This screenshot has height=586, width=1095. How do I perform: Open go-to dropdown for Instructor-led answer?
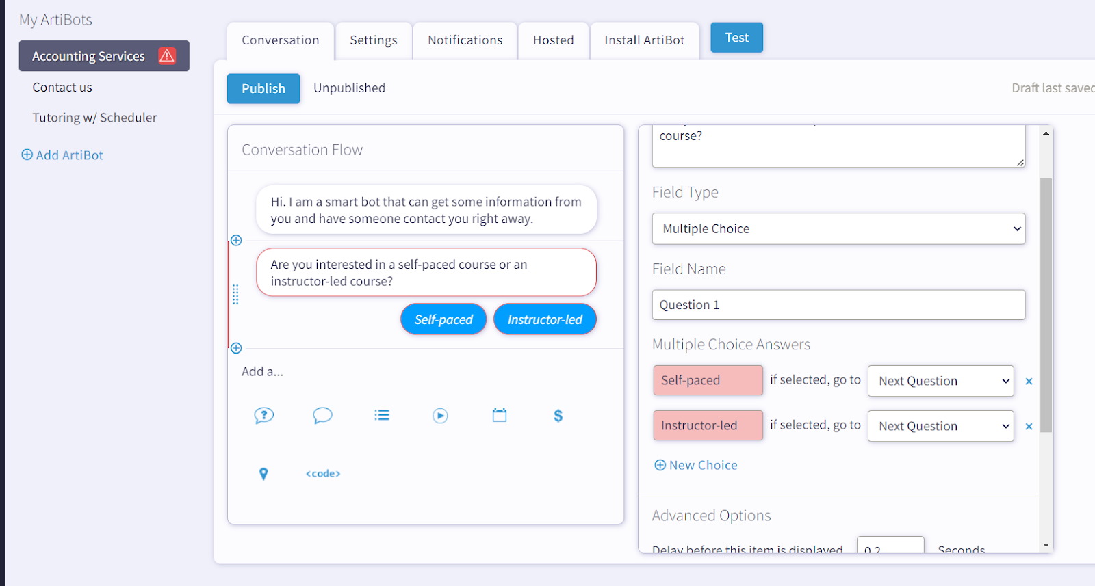coord(940,426)
